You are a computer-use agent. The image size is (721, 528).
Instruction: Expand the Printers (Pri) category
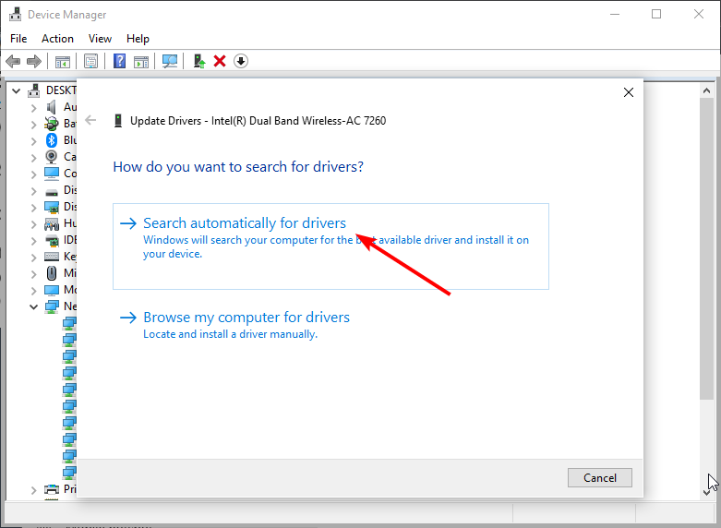(x=33, y=490)
